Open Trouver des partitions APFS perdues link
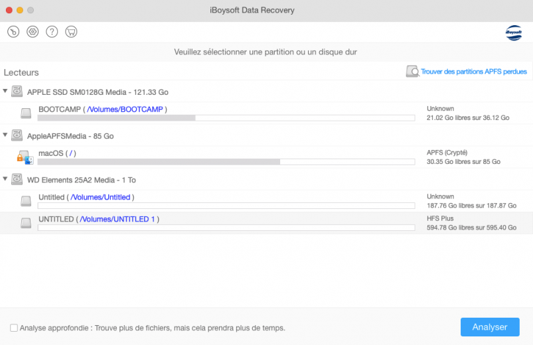Viewport: 533px width, 345px height. 473,72
